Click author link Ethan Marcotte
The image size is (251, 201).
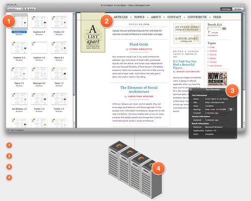point(141,49)
